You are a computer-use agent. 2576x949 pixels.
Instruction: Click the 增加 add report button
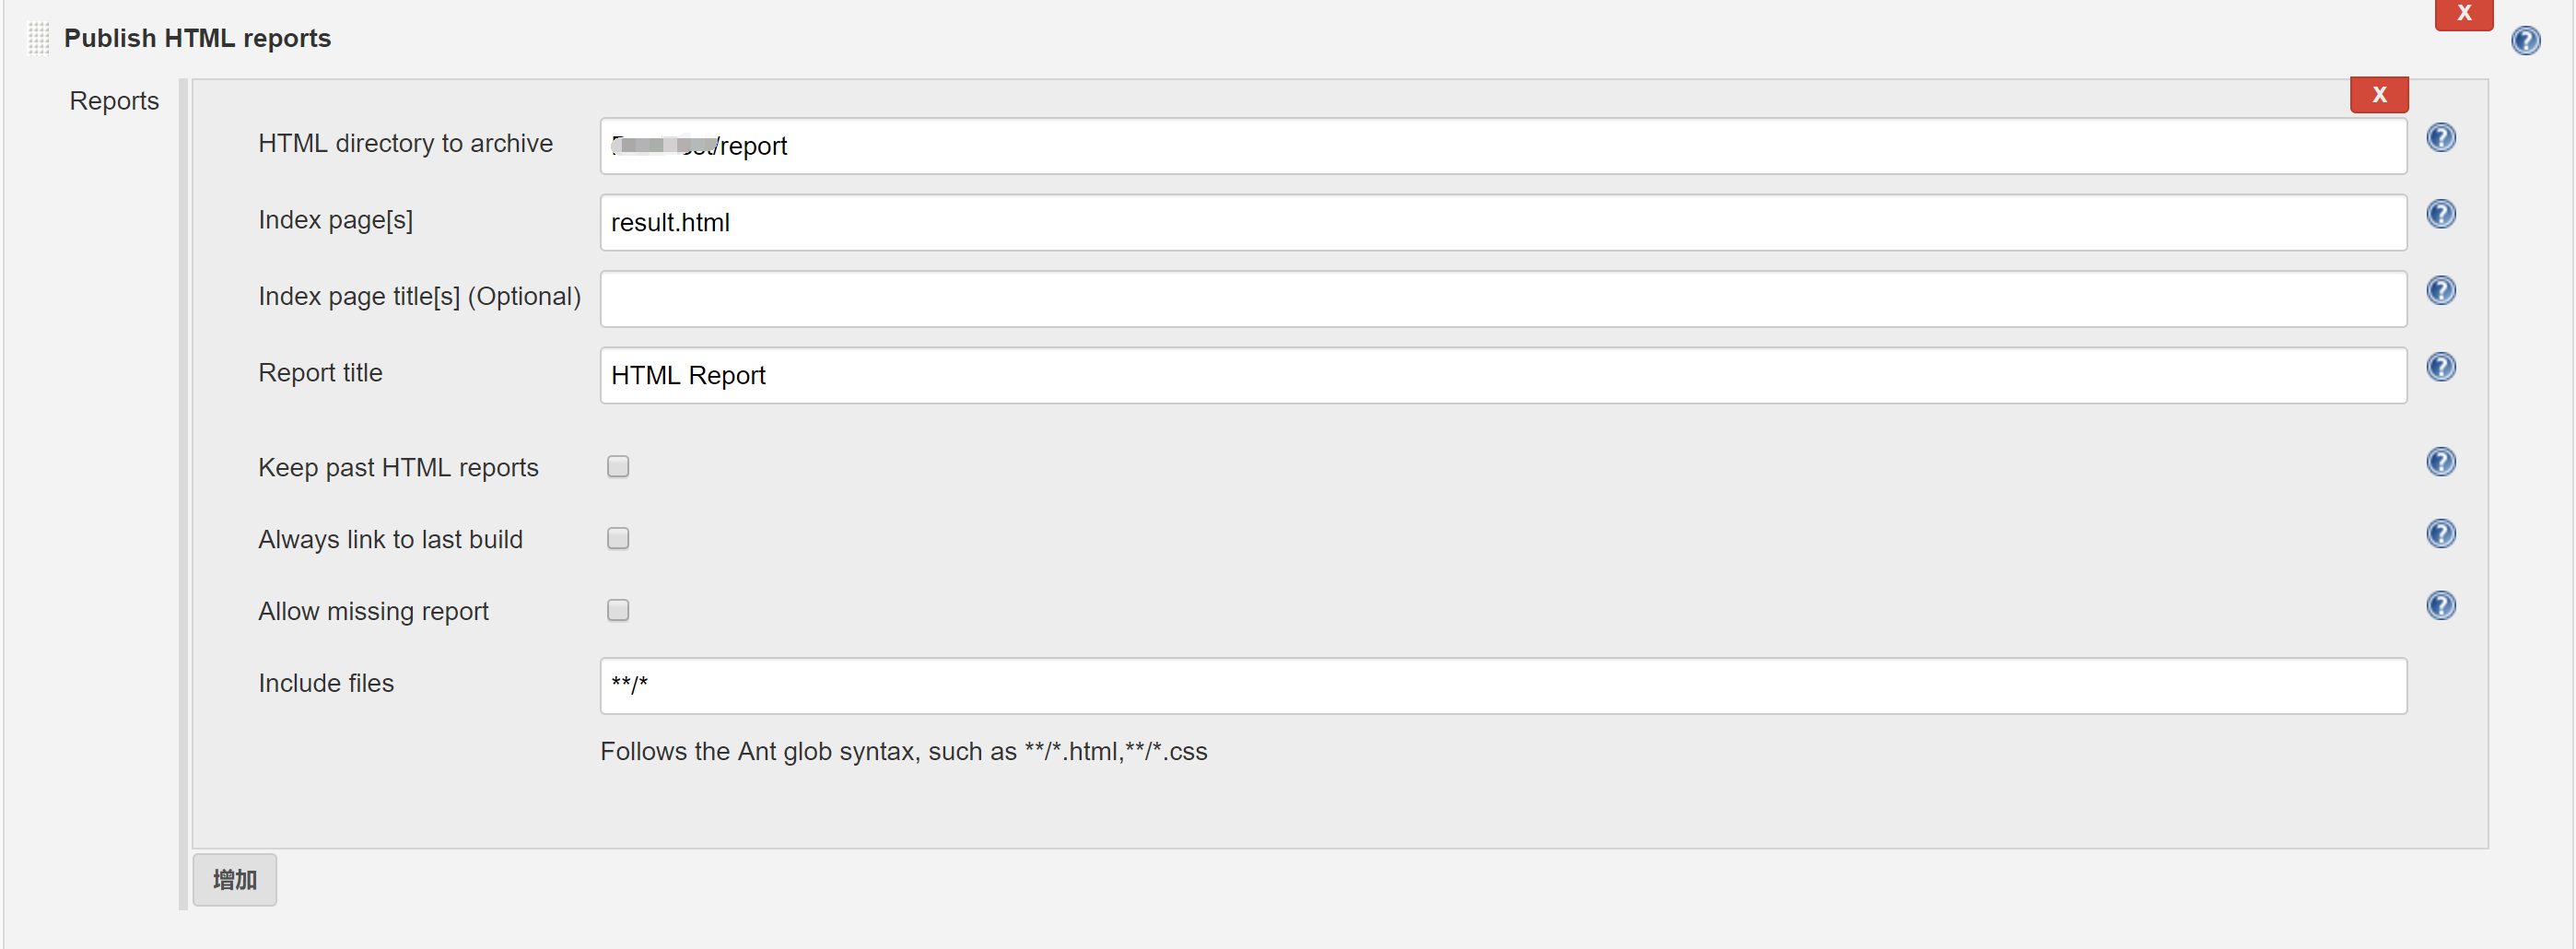234,880
